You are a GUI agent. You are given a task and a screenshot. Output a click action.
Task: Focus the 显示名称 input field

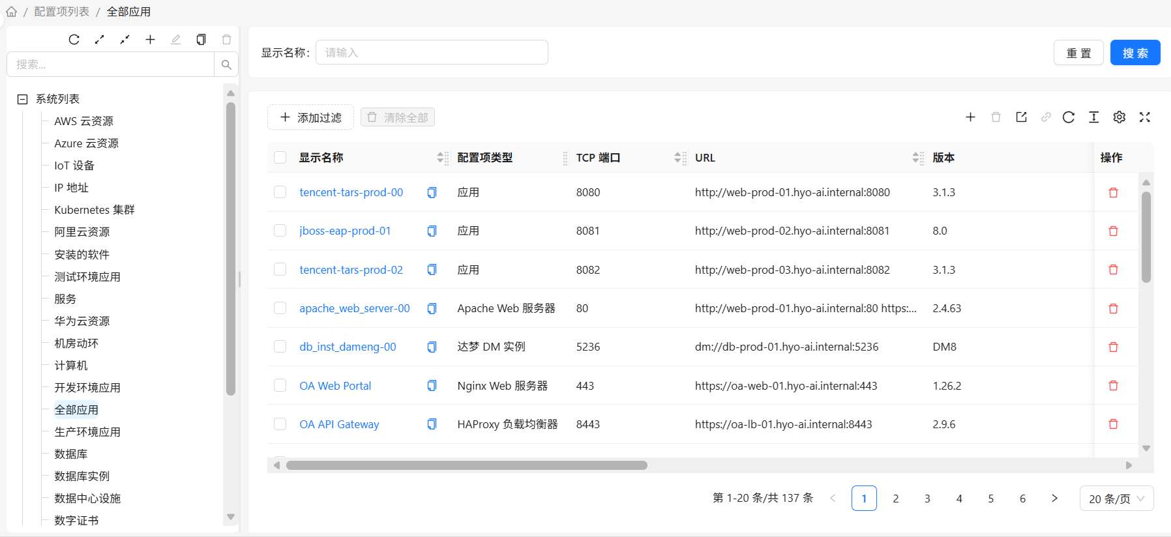(x=432, y=53)
